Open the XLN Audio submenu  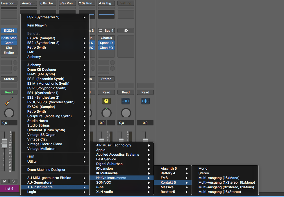pos(122,192)
